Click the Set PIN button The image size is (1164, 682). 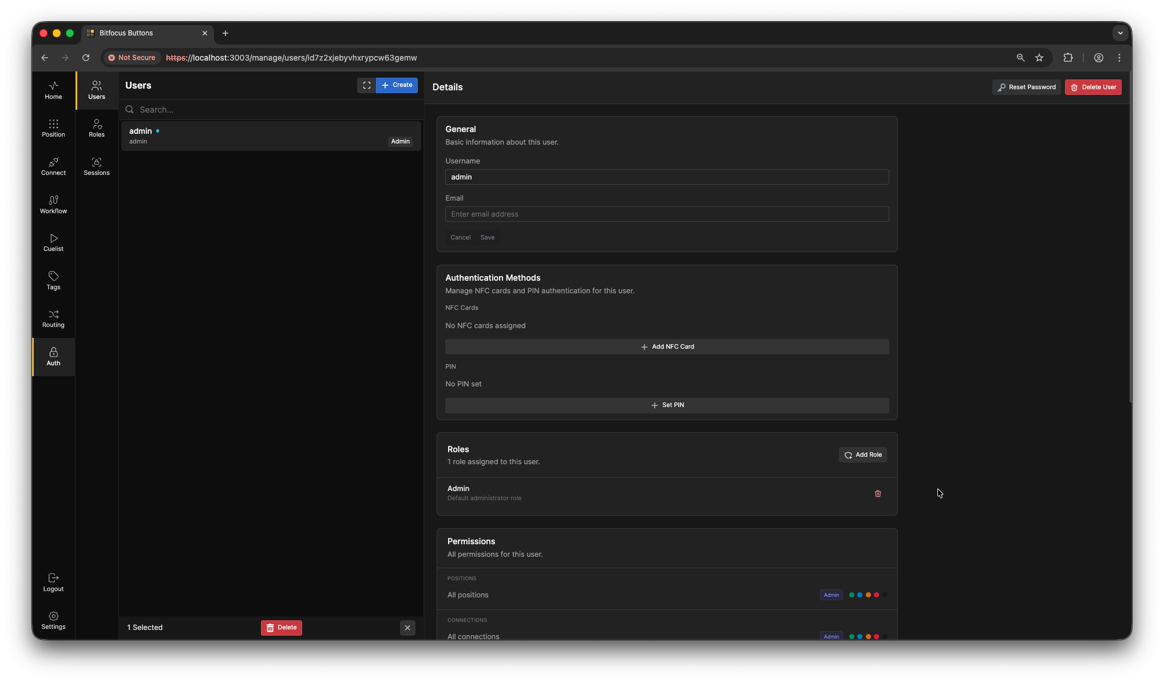tap(667, 405)
